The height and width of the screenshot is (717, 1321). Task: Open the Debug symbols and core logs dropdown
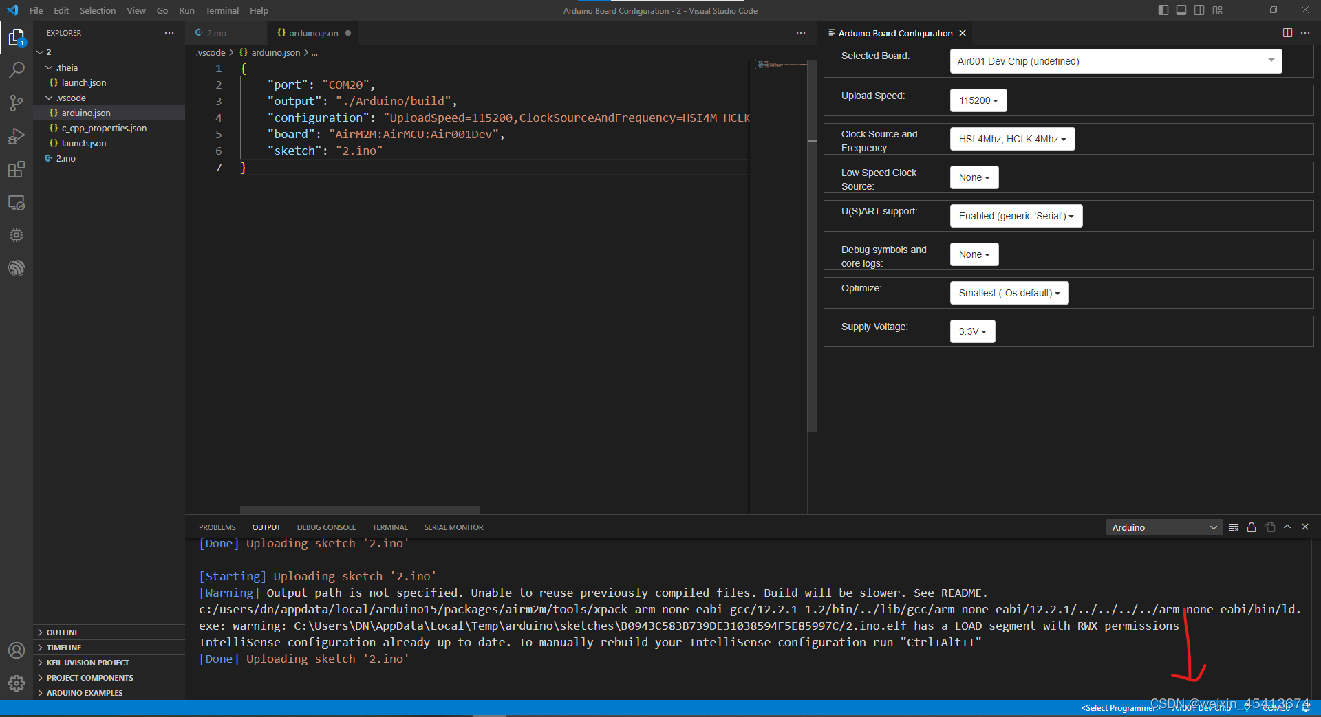pos(974,254)
